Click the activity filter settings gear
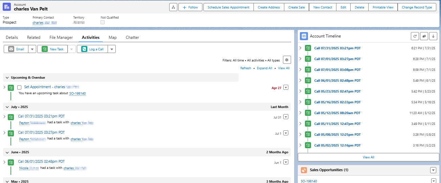 point(287,60)
